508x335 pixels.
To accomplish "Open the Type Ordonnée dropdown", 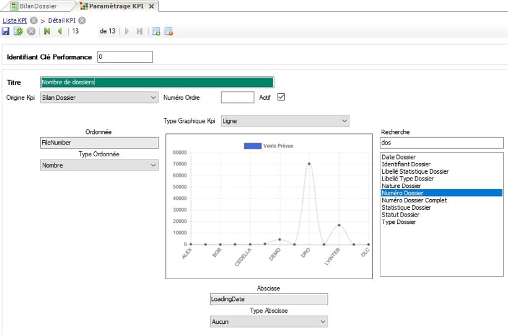I will coord(99,165).
